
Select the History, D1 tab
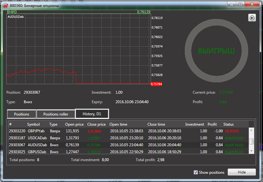[x=92, y=114]
